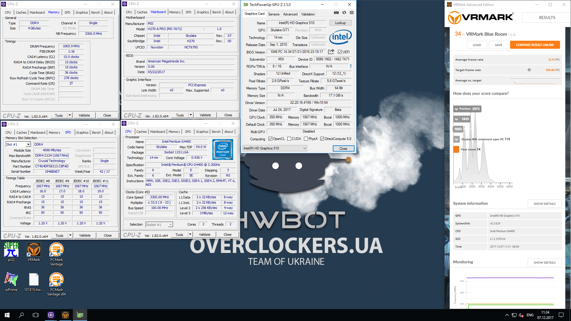Open the taskbar search icon
The image size is (571, 321).
tap(21, 315)
